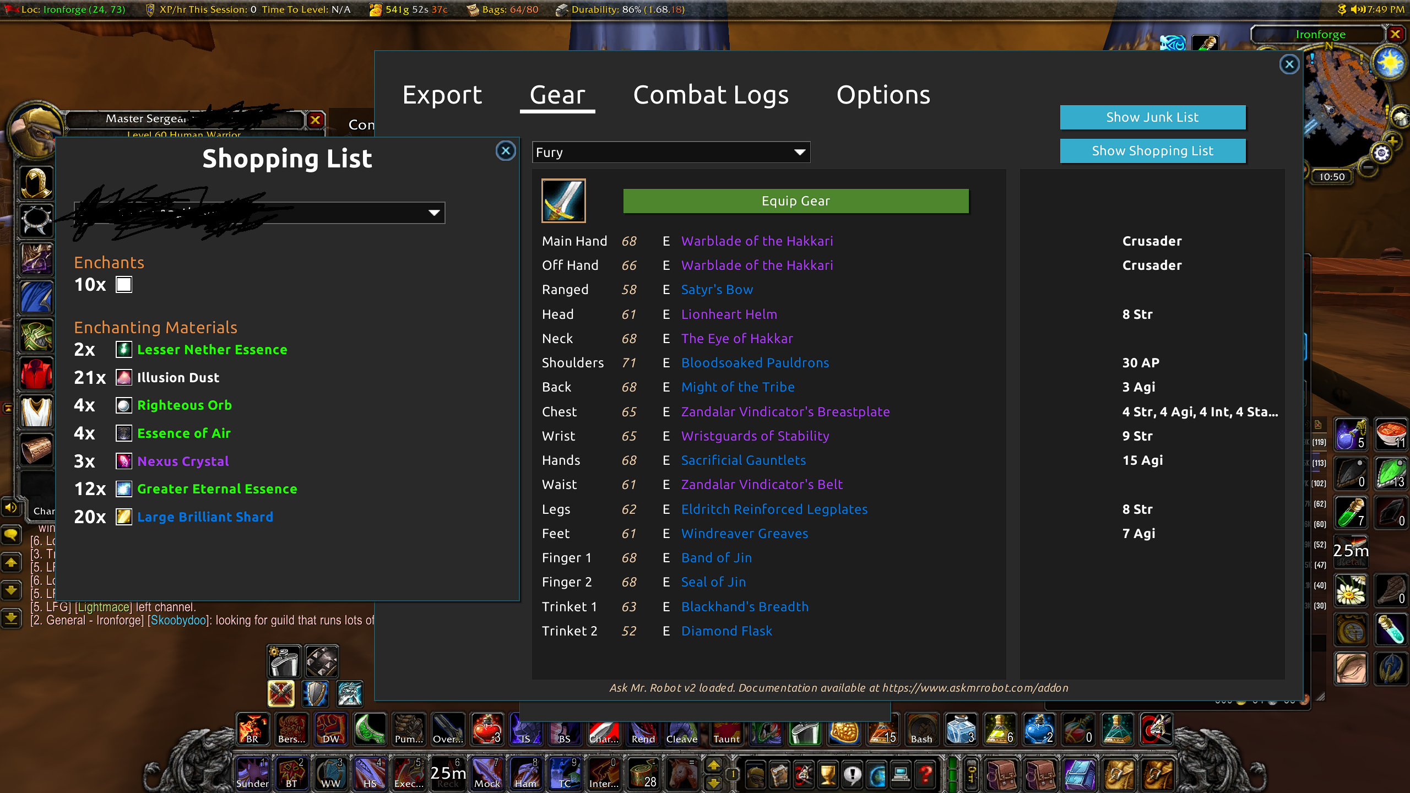
Task: Click the Skoobydoo player name in chat
Action: [178, 620]
